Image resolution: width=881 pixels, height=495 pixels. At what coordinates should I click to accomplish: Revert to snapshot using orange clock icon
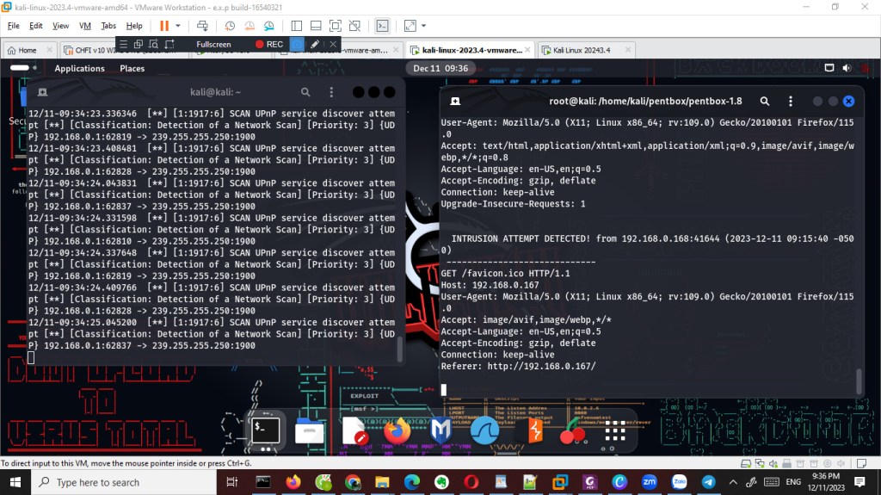pos(250,26)
